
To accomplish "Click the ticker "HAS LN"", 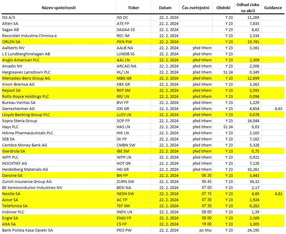I will (123, 127).
